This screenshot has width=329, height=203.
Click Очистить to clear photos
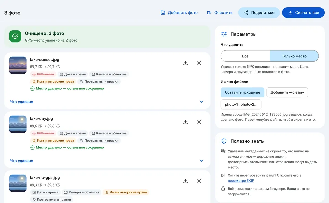coord(220,13)
